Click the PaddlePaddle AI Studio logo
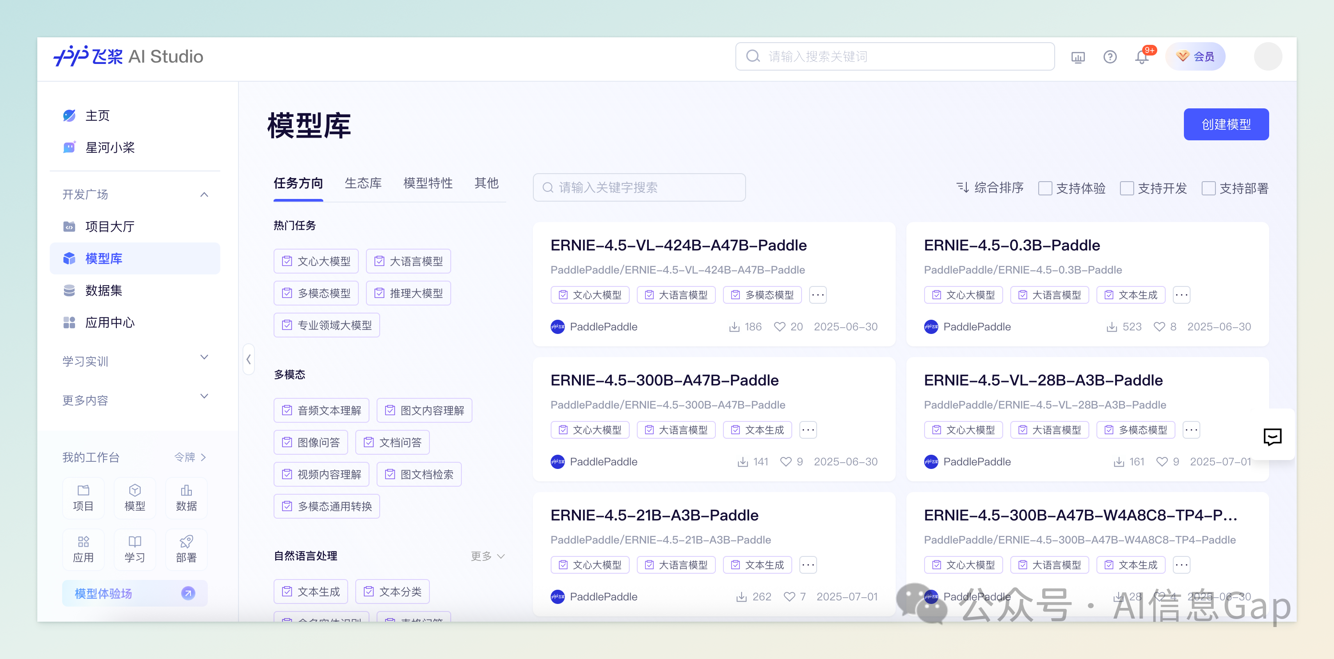This screenshot has width=1334, height=659. [128, 56]
